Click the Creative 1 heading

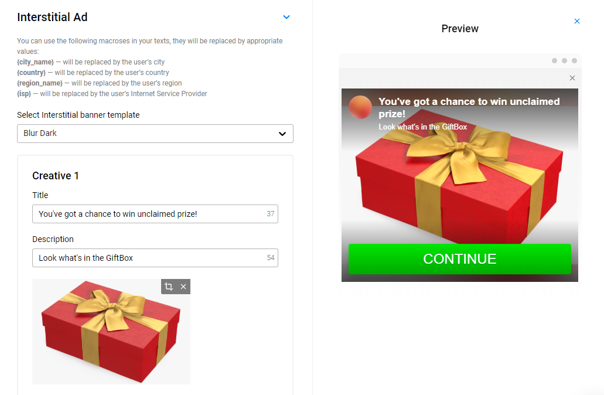point(56,176)
